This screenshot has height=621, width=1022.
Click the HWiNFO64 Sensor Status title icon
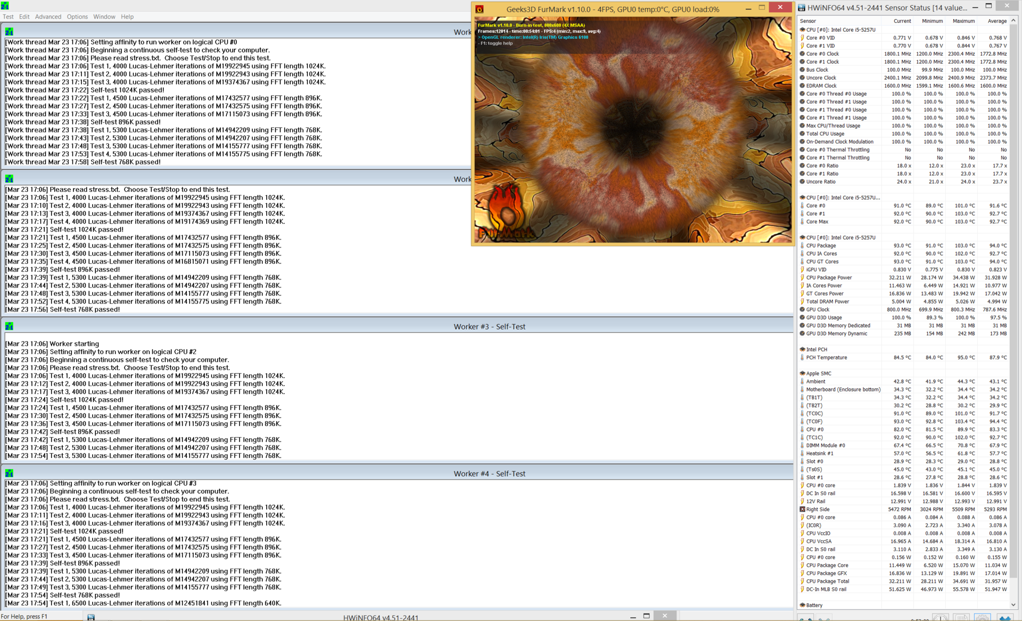pyautogui.click(x=802, y=8)
